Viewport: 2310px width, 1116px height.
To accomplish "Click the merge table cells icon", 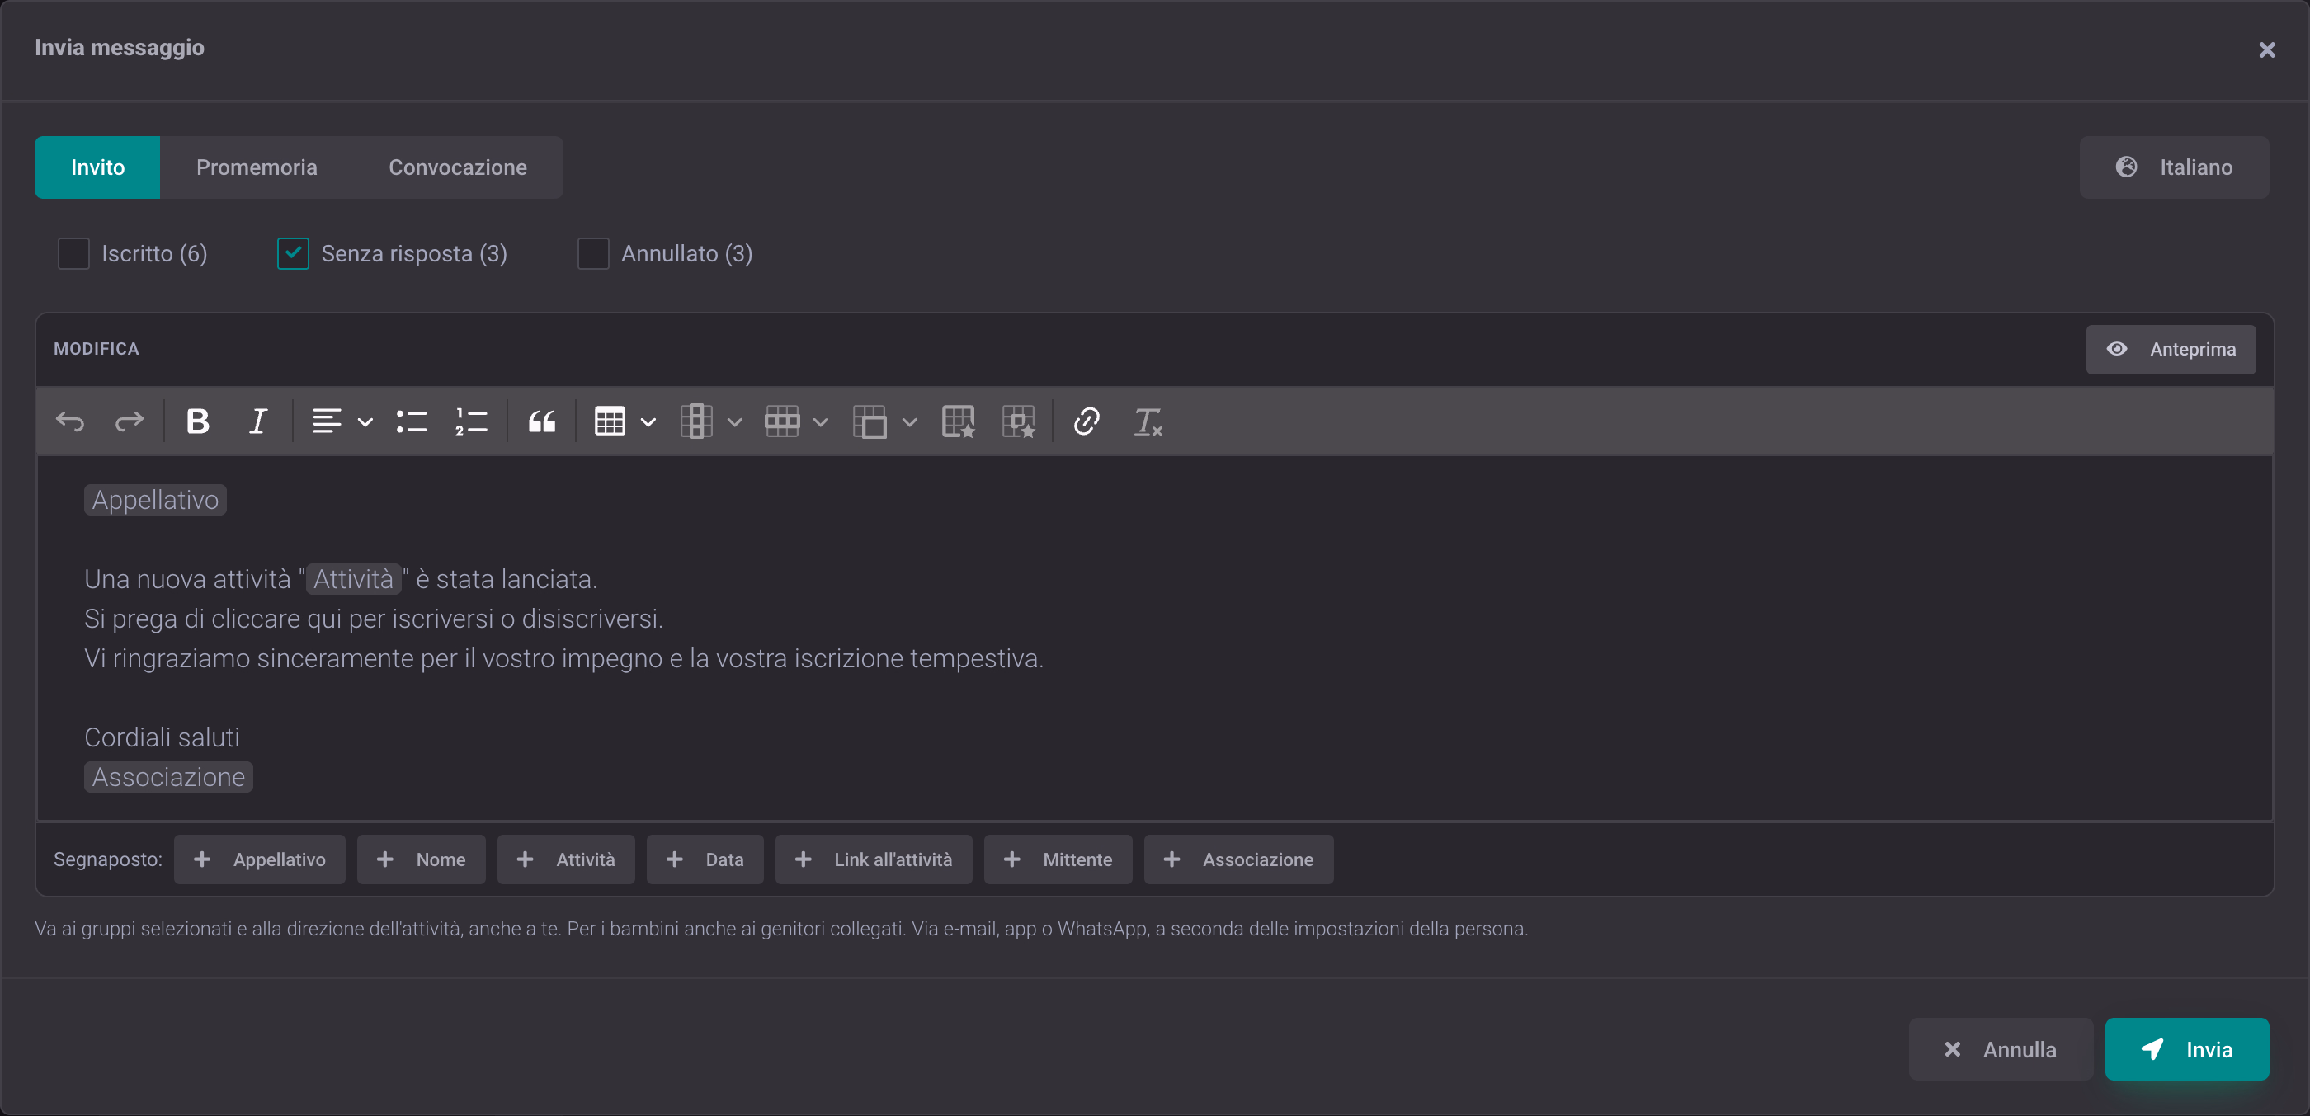I will [870, 421].
